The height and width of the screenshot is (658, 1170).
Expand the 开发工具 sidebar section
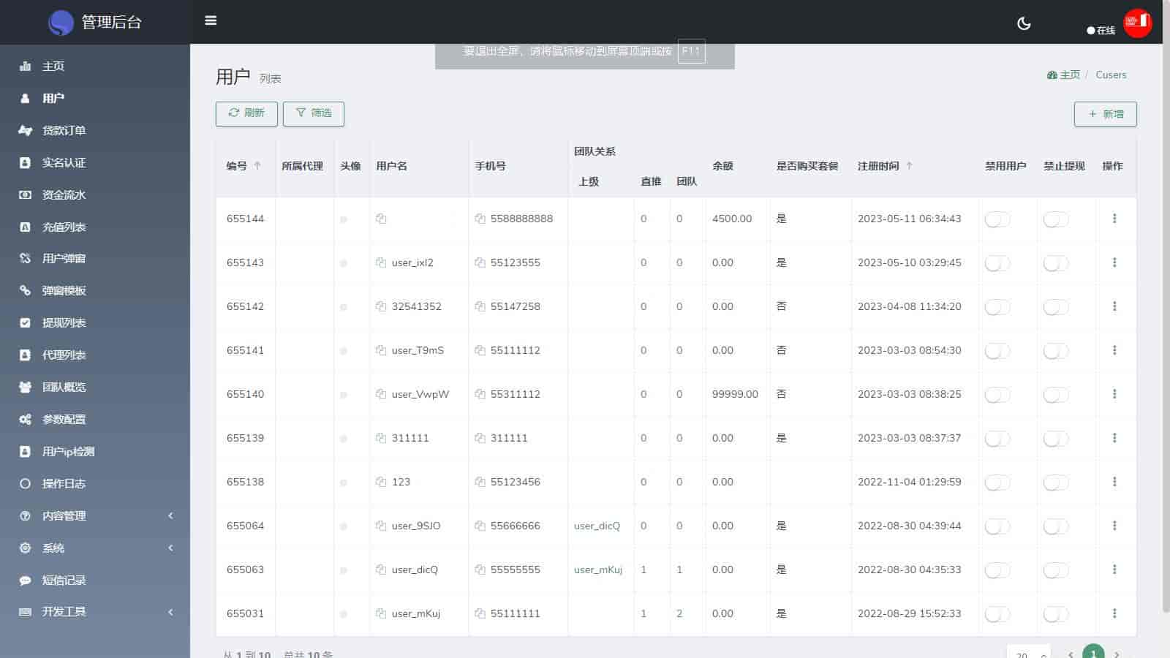(95, 612)
